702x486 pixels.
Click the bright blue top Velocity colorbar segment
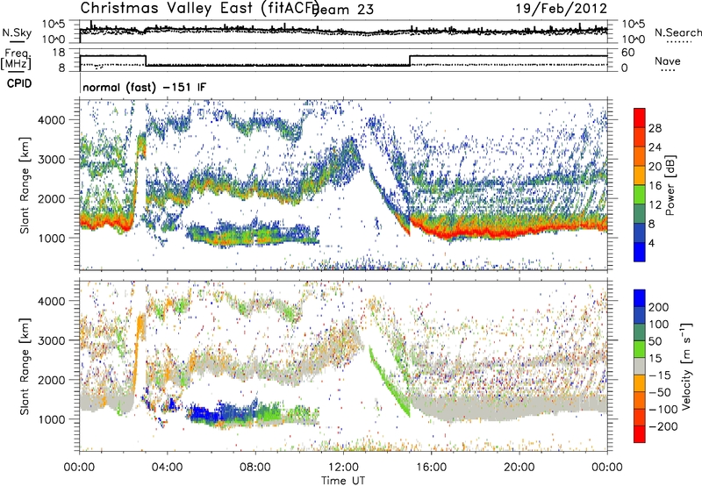point(640,298)
